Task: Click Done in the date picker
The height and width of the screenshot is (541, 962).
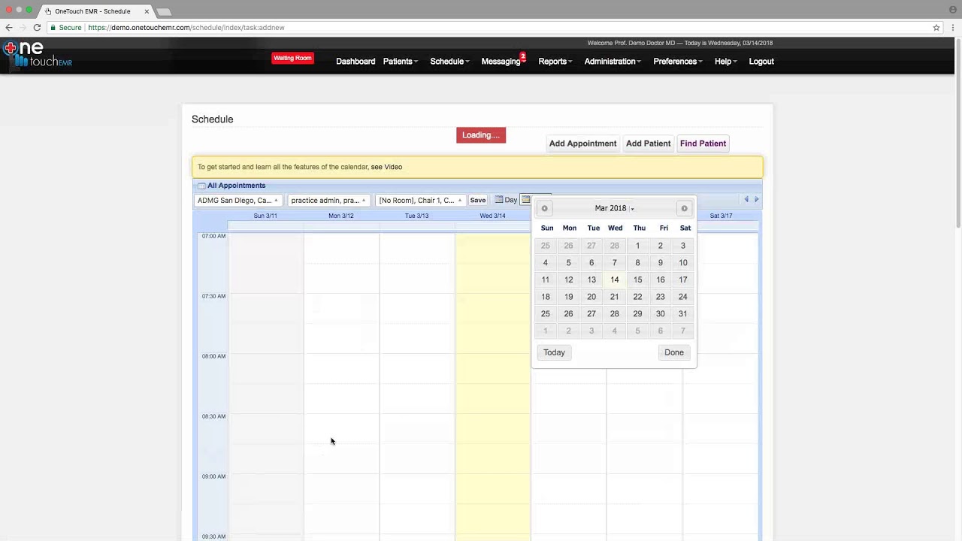Action: (x=674, y=352)
